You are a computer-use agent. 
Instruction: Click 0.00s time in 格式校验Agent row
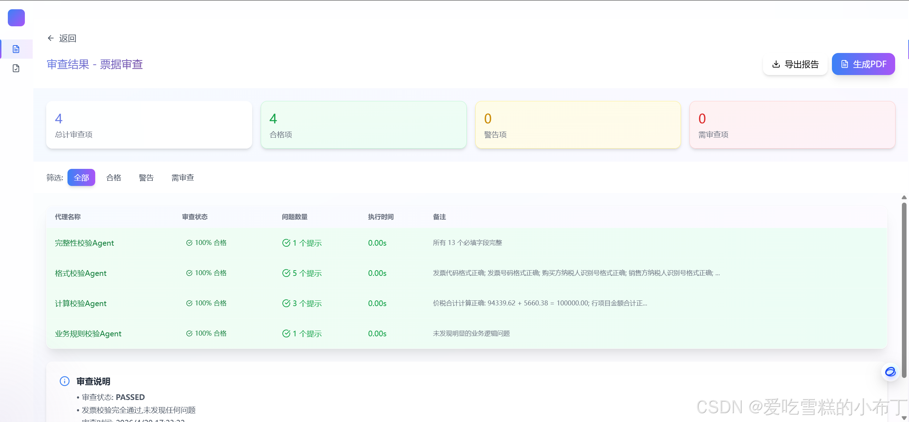tap(377, 273)
